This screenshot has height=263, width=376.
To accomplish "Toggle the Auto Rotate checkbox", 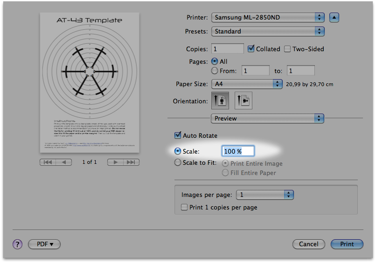I will [x=178, y=135].
